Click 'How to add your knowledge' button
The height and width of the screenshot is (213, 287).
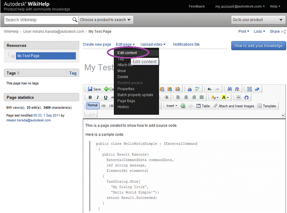point(259,45)
